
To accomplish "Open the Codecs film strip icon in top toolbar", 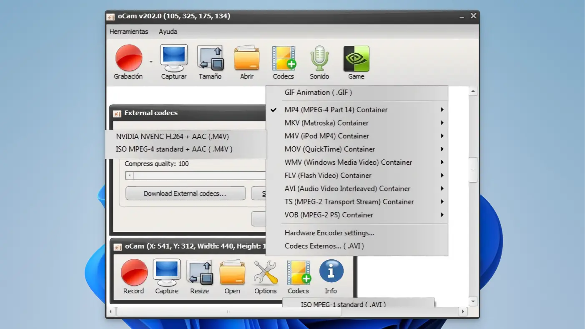I will pyautogui.click(x=284, y=58).
